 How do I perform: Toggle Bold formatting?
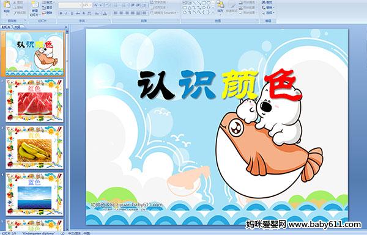pyautogui.click(x=61, y=13)
